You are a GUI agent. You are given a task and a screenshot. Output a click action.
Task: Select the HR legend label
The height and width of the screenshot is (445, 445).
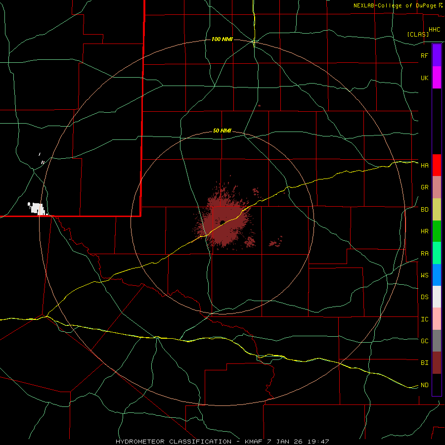pos(424,231)
